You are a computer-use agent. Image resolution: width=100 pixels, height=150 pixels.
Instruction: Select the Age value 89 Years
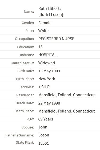pyautogui.click(x=46, y=119)
